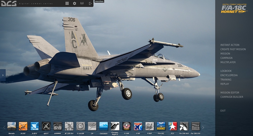Select the FC3 module icon
This screenshot has width=253, height=136.
click(x=173, y=126)
